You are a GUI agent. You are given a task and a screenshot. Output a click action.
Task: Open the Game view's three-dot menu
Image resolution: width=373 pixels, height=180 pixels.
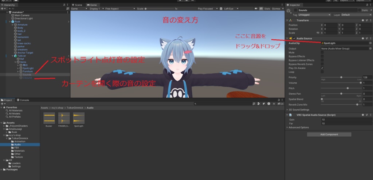(282, 5)
